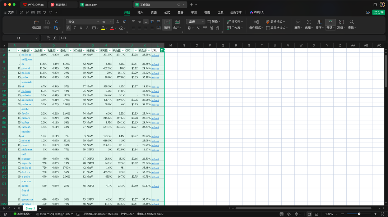This screenshot has width=388, height=217.
Task: Open the Formulas (公式) ribbon tab
Action: (x=167, y=12)
